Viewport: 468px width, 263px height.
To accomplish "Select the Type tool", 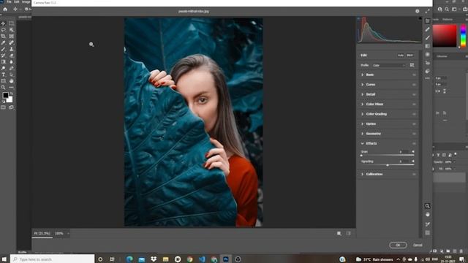I will (3, 75).
